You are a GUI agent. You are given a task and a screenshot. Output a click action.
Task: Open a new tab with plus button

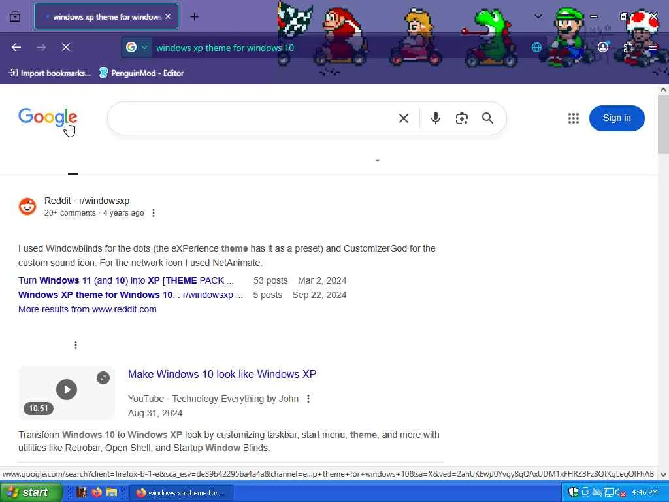point(194,16)
